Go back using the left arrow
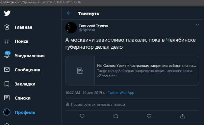The image size is (204, 125). [69, 13]
